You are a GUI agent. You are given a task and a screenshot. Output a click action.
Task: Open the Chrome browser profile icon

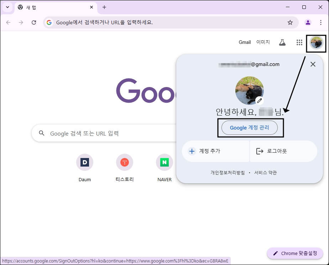(308, 22)
